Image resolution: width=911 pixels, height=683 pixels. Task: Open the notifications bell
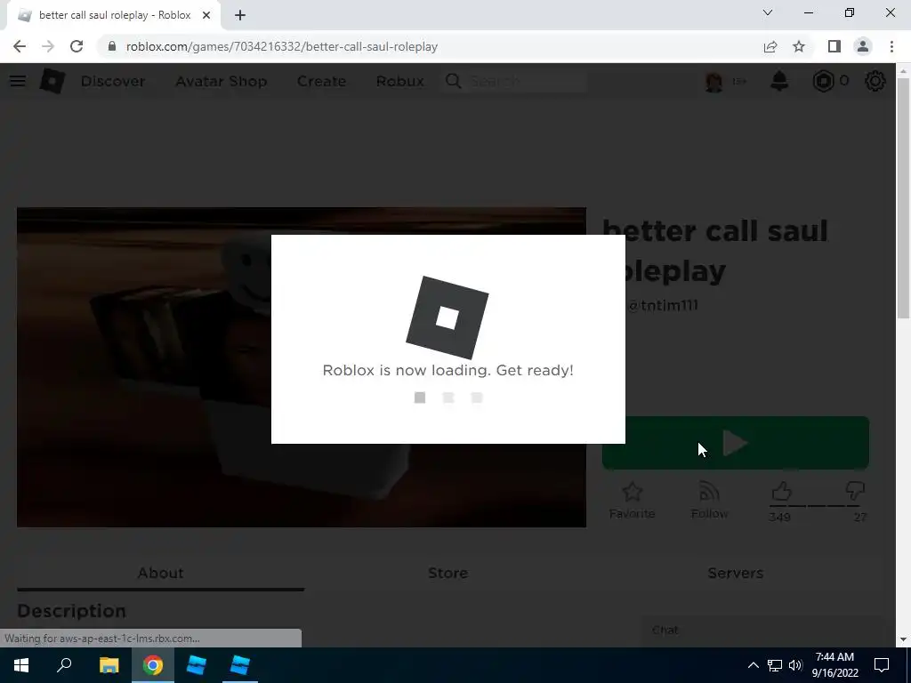point(779,81)
